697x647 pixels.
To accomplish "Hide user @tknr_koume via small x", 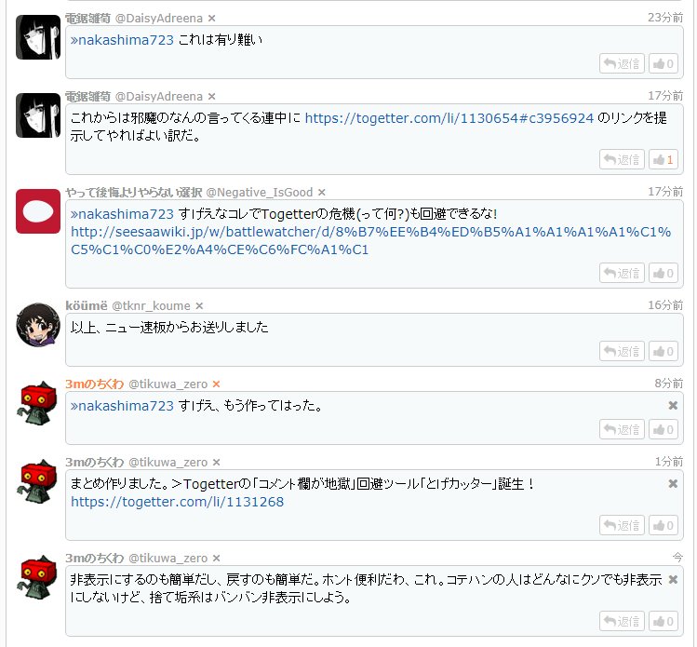I will tap(199, 306).
